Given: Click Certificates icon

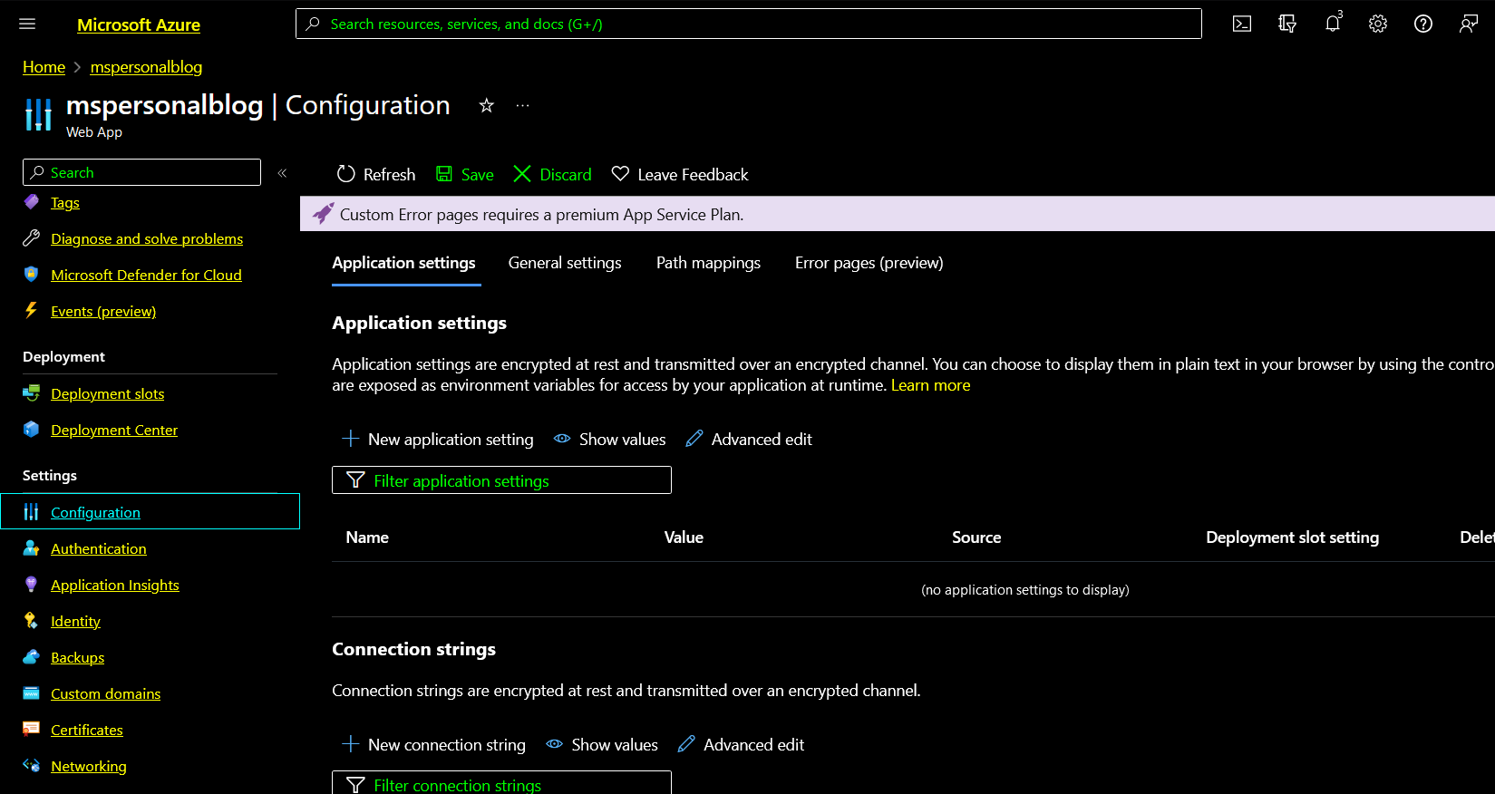Looking at the screenshot, I should click(32, 730).
